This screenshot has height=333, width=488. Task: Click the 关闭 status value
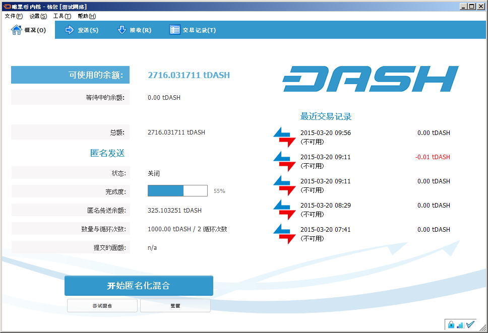[x=154, y=173]
